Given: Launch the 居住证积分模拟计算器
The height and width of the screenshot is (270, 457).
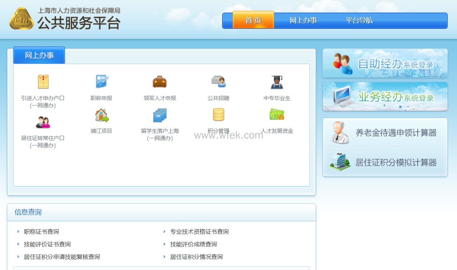Looking at the screenshot, I should pyautogui.click(x=385, y=162).
